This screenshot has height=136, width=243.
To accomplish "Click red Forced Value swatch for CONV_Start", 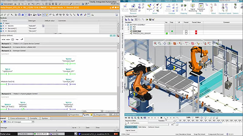I will [196, 31].
